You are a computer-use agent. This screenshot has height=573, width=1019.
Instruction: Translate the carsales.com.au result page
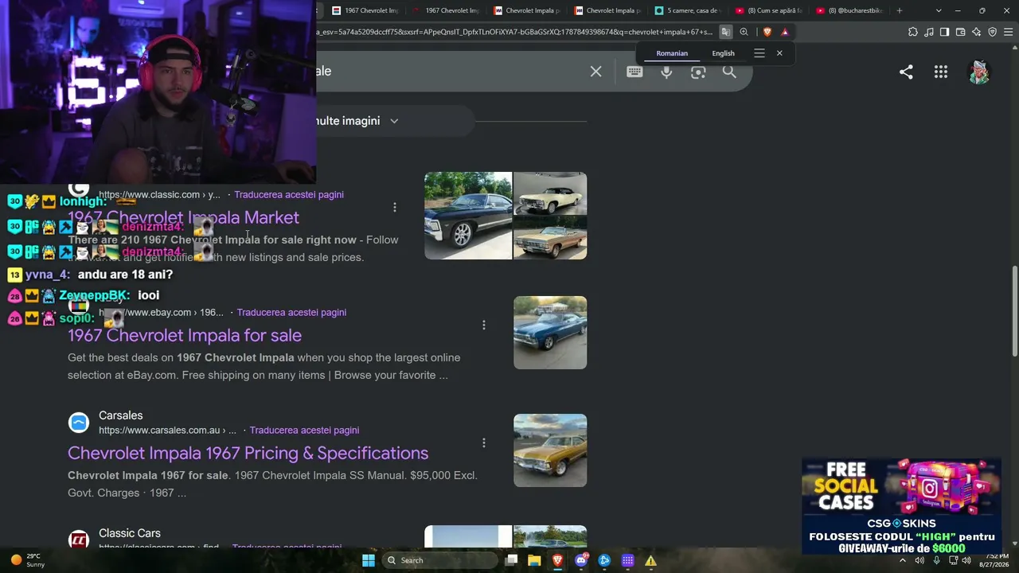304,430
